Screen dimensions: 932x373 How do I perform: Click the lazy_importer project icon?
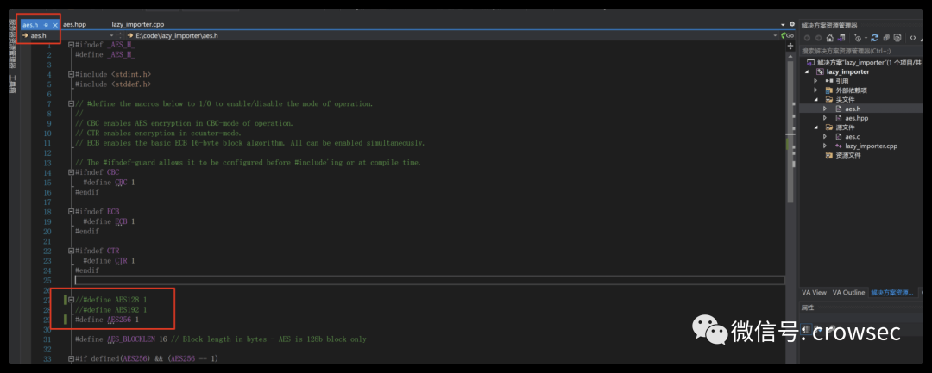(820, 71)
